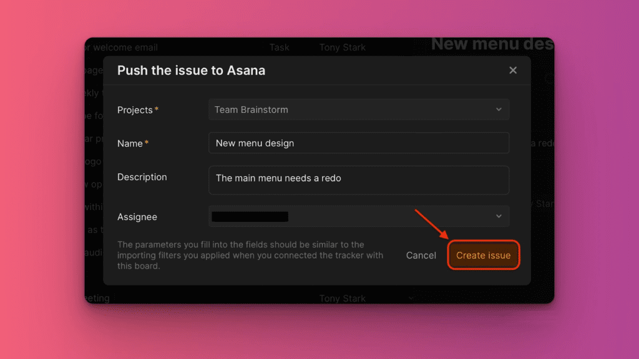Click the helper text about importing filters
Screen dimensions: 639x359
tap(250, 255)
